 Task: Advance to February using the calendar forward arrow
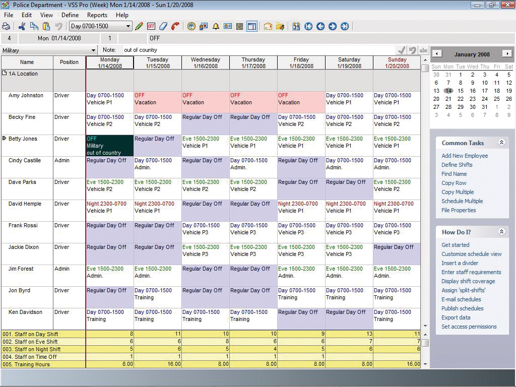coord(508,54)
